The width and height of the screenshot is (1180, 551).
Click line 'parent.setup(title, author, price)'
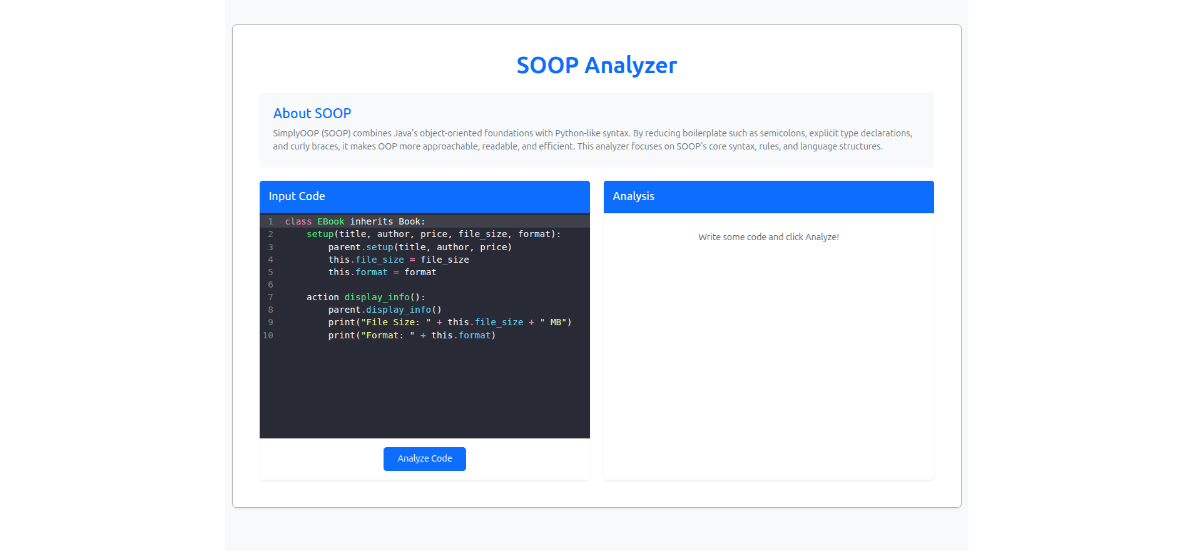[x=420, y=247]
